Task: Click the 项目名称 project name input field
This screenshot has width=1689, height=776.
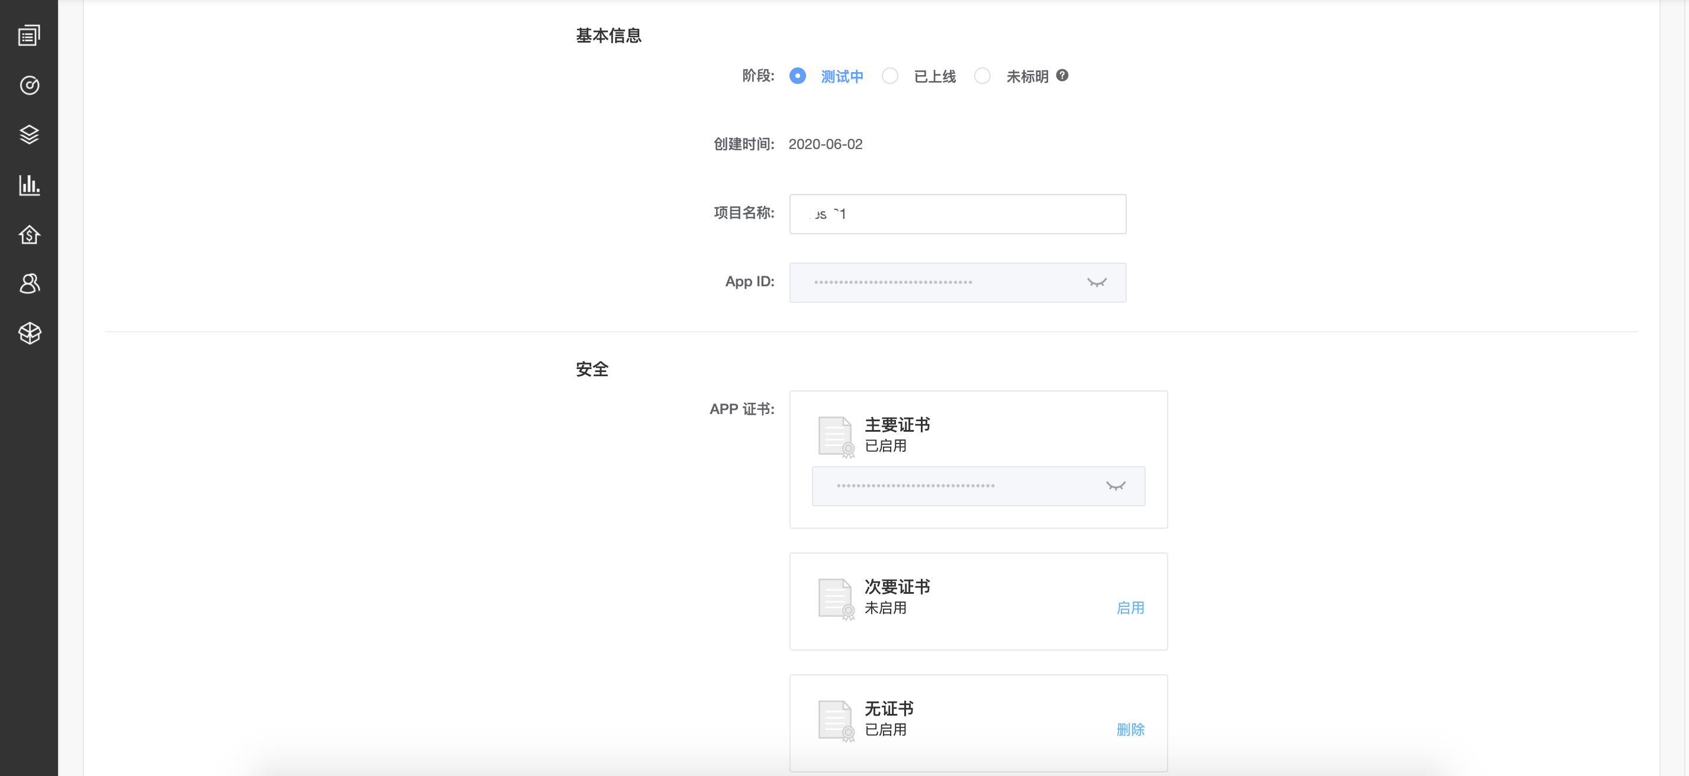Action: point(958,214)
